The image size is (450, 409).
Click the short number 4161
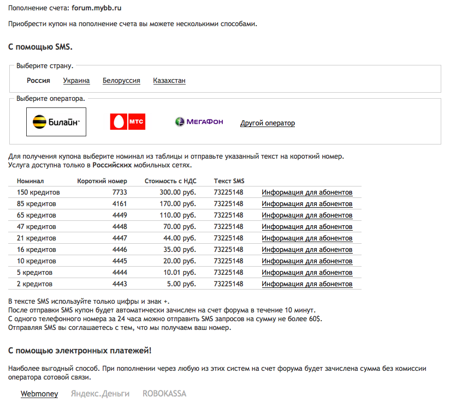click(120, 204)
